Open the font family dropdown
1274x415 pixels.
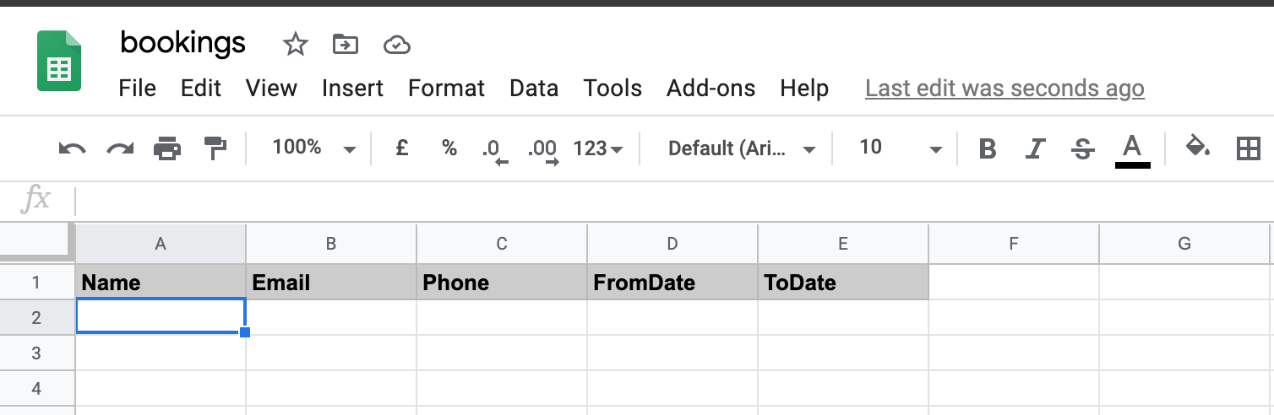tap(741, 149)
